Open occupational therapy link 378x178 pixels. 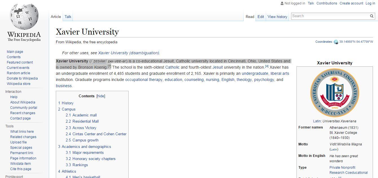[x=144, y=80]
